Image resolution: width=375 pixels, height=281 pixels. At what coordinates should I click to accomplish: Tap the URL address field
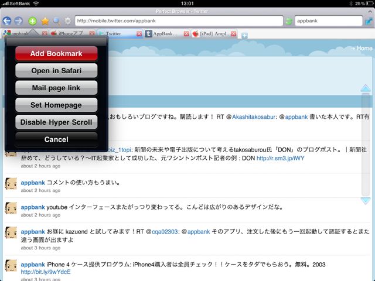click(179, 21)
